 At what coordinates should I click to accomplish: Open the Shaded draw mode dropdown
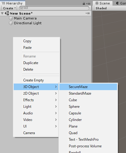tap(101, 8)
